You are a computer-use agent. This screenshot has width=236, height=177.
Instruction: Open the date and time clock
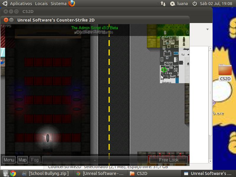(x=216, y=4)
